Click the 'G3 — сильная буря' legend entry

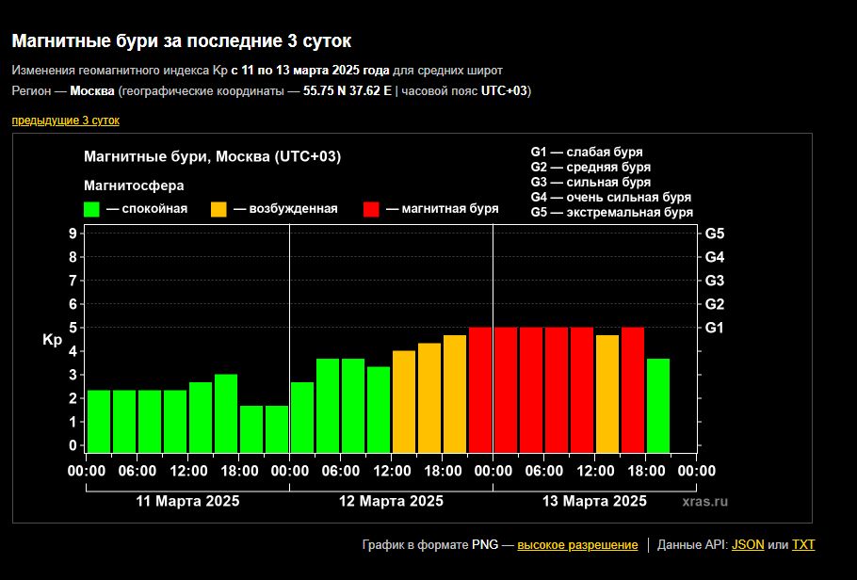tap(590, 182)
